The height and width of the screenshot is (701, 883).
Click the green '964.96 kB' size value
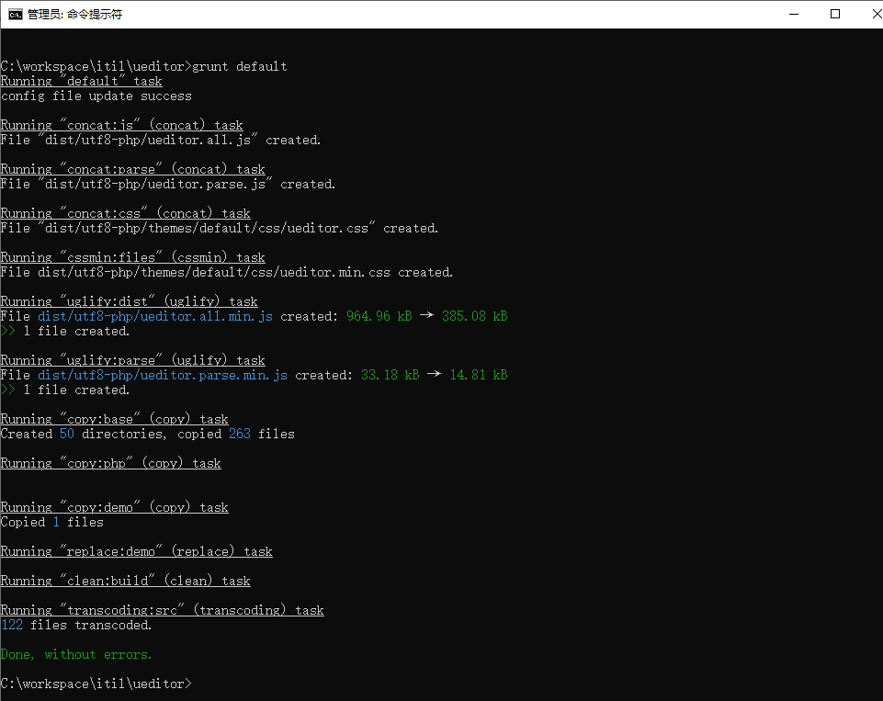[379, 316]
